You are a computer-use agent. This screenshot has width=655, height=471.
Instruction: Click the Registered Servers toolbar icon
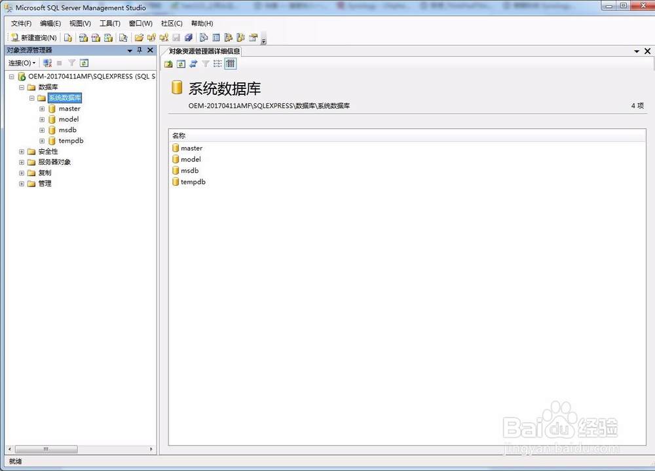tap(204, 38)
